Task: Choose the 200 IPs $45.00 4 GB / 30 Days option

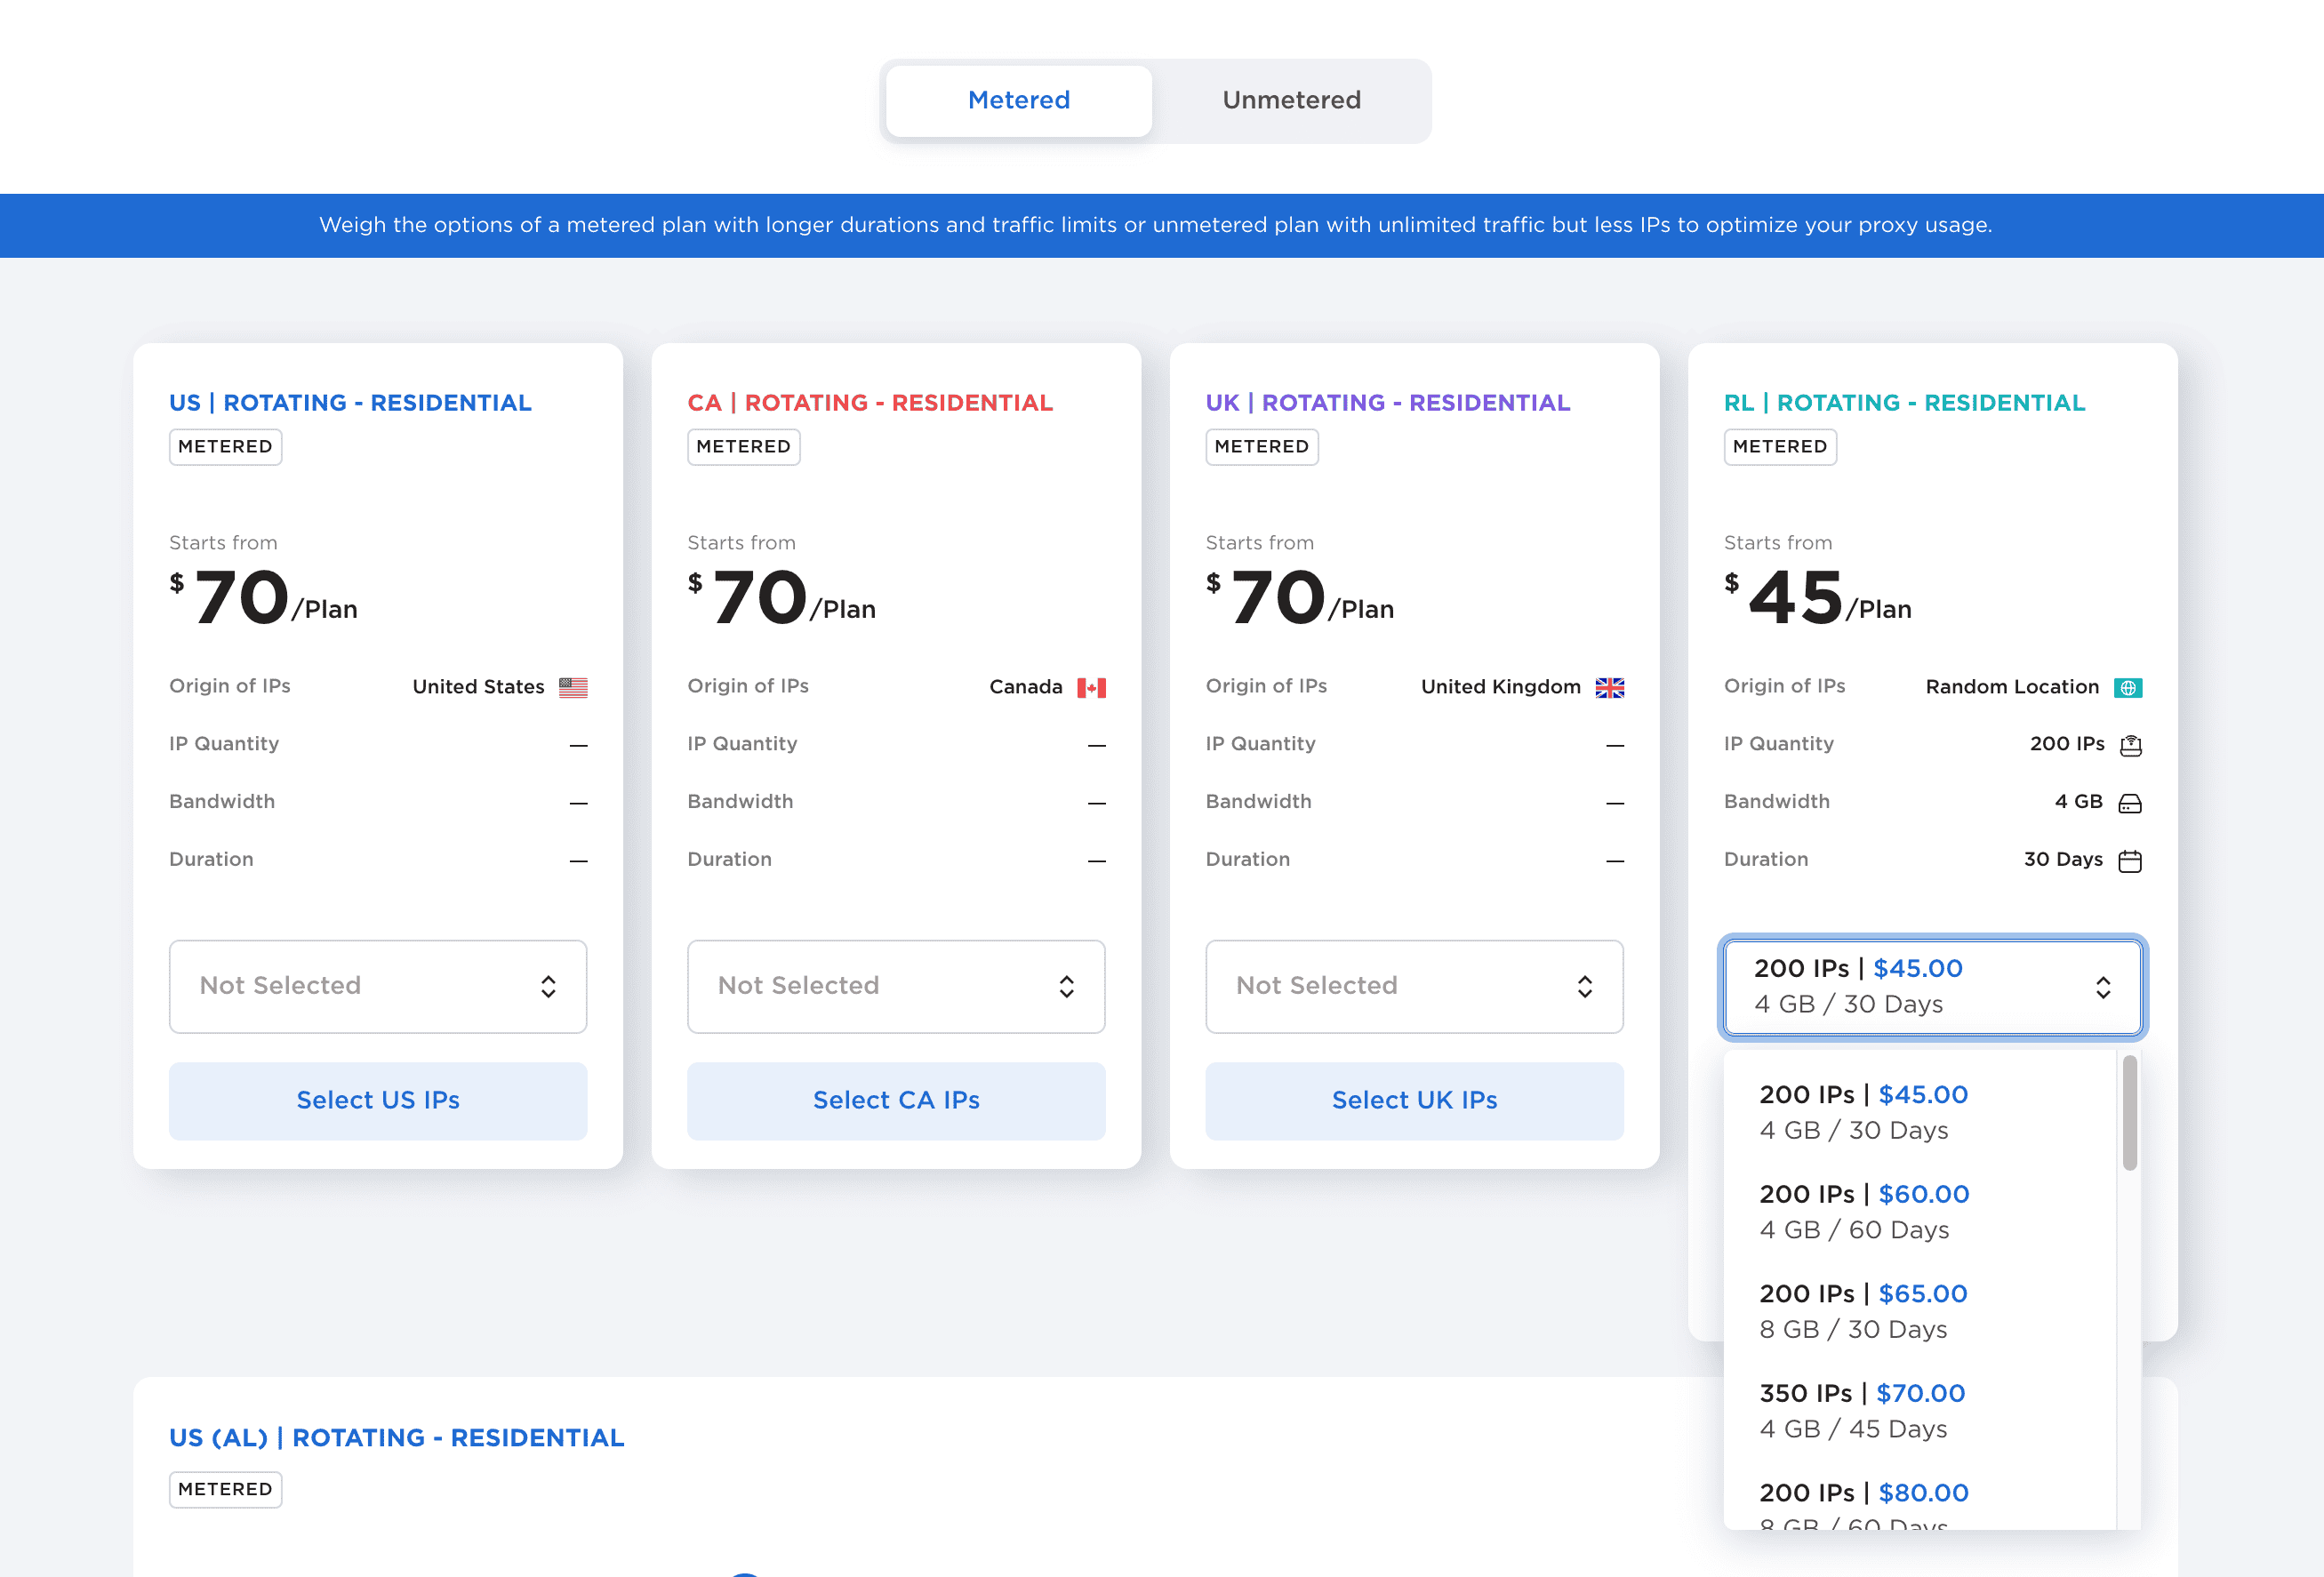Action: click(x=1920, y=1112)
